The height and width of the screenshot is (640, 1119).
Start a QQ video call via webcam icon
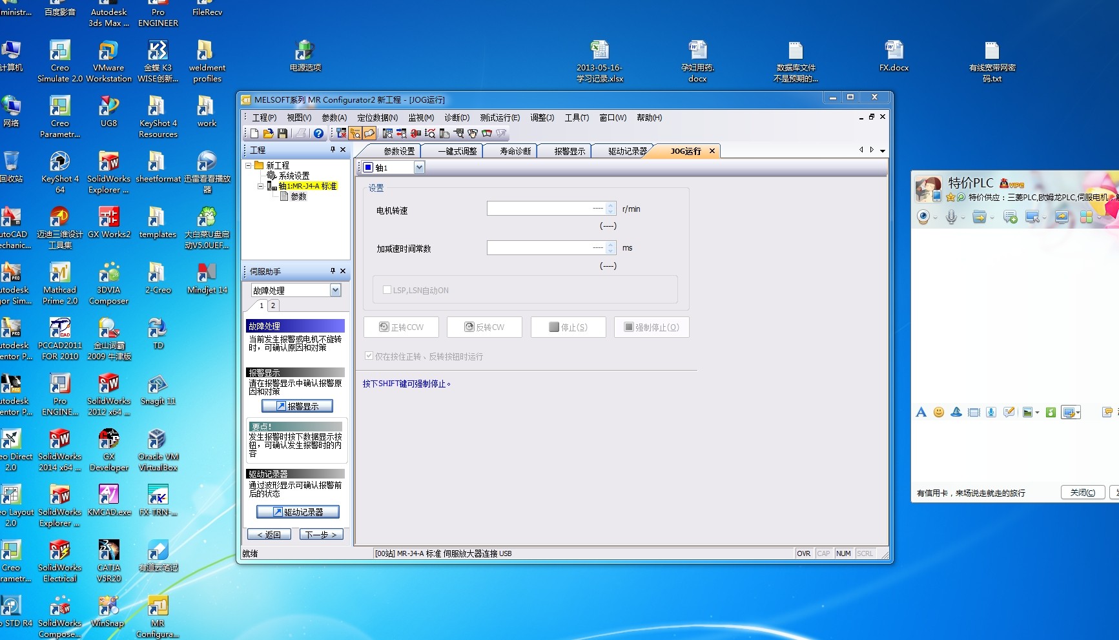pyautogui.click(x=923, y=218)
